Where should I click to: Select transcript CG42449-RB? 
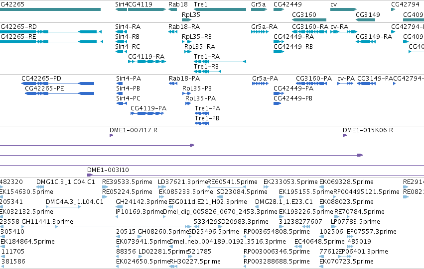tap(279, 52)
